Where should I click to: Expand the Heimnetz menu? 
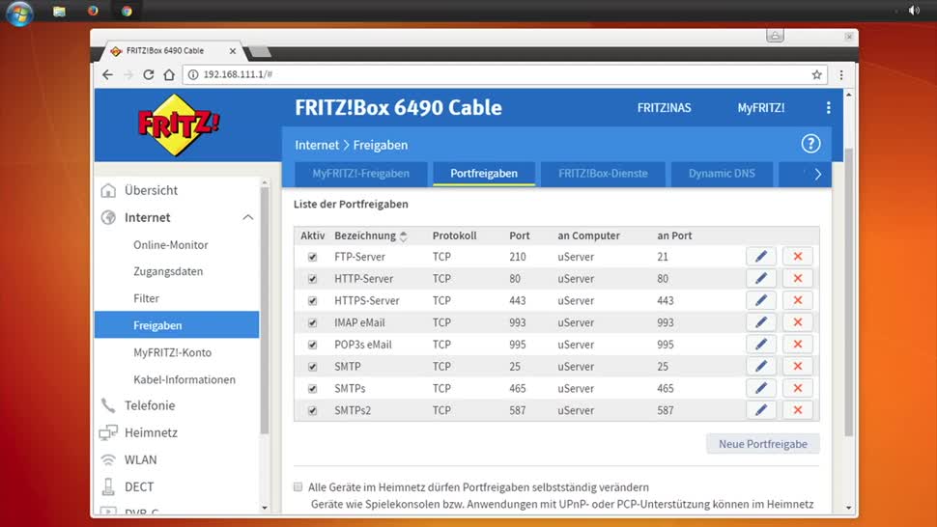point(151,432)
